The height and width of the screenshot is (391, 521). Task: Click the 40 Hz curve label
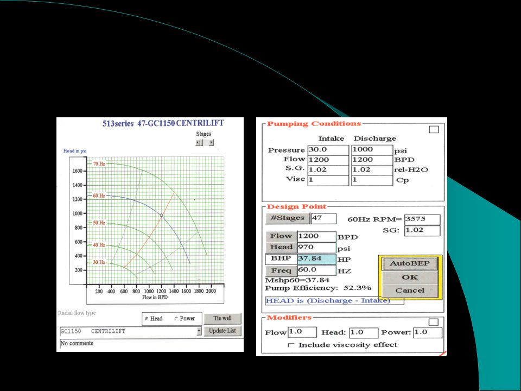(99, 245)
